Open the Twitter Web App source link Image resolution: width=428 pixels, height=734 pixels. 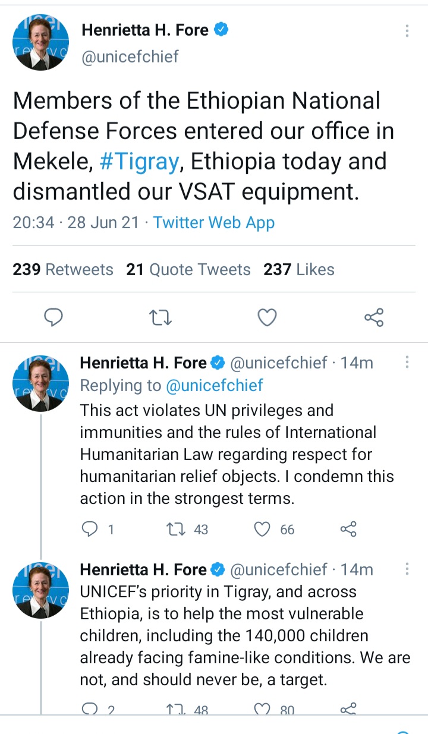point(214,223)
